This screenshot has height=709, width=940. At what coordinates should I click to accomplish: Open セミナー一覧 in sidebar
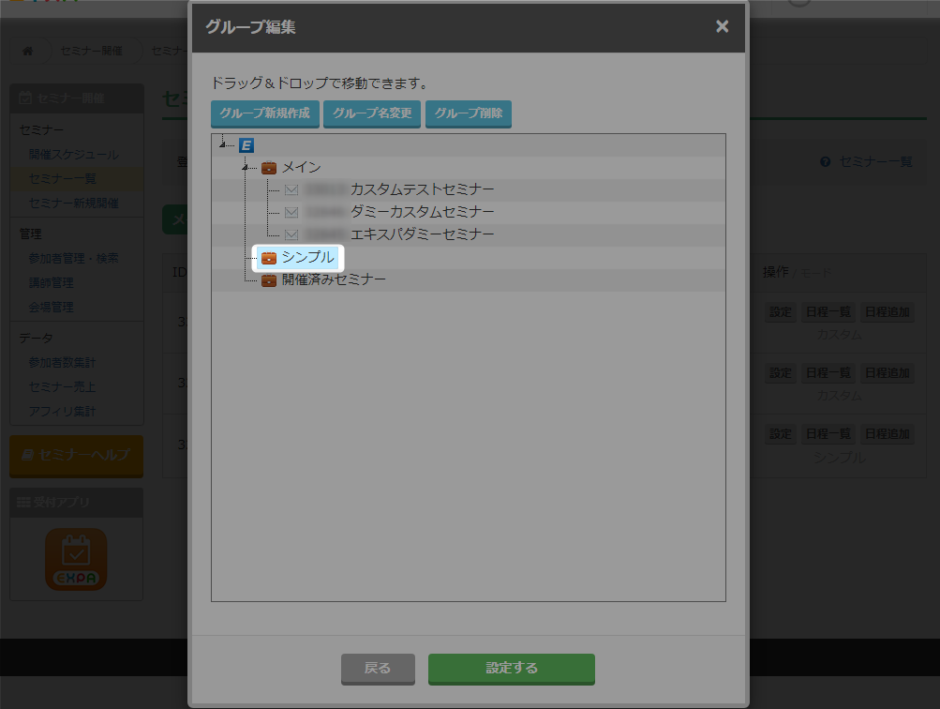tap(63, 179)
